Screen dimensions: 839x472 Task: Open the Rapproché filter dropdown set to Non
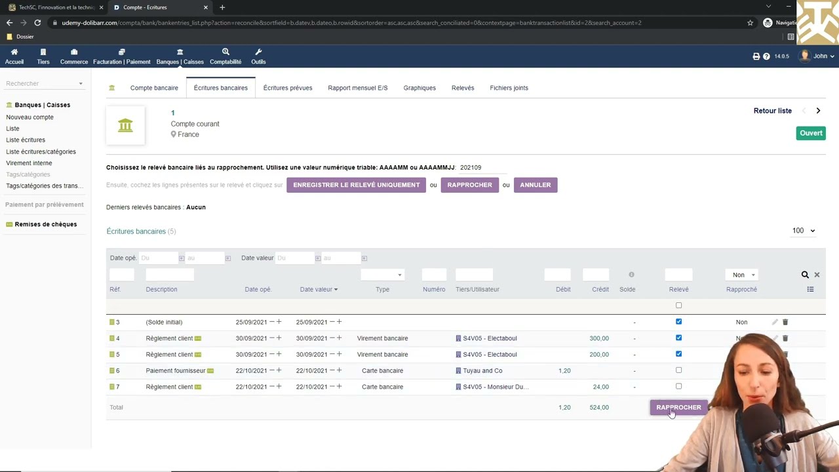tap(743, 275)
